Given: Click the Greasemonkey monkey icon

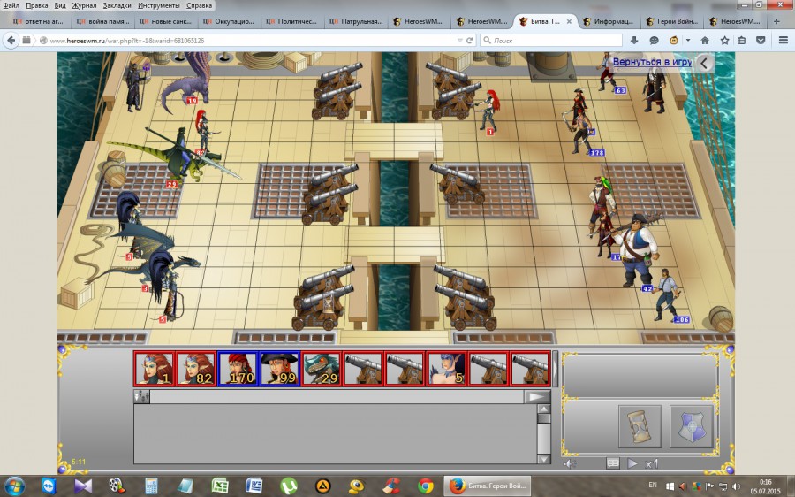Looking at the screenshot, I should [674, 40].
